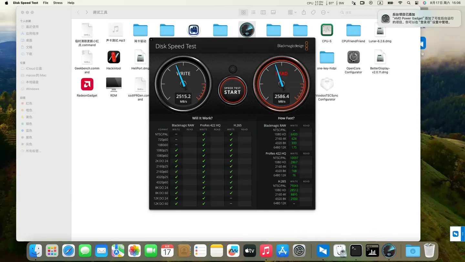Open Trash in the Dock
The width and height of the screenshot is (465, 262).
pos(429,251)
